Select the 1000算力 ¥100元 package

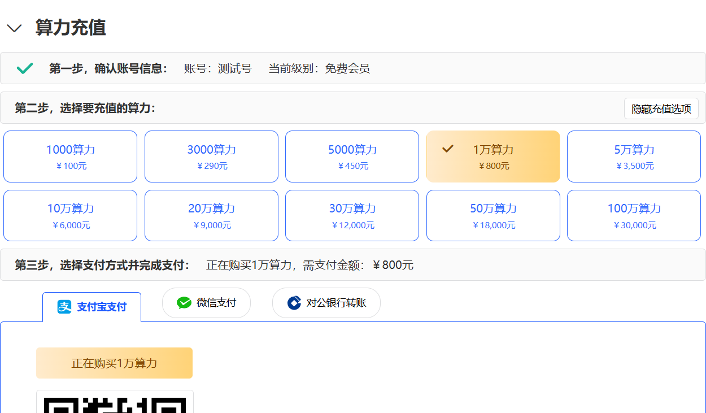pyautogui.click(x=70, y=156)
